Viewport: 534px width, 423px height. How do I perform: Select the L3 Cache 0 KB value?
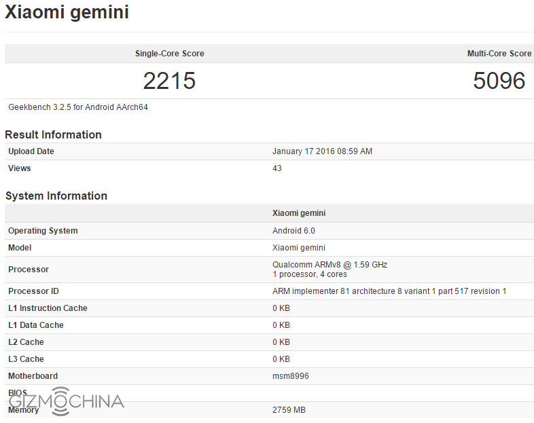(x=281, y=359)
